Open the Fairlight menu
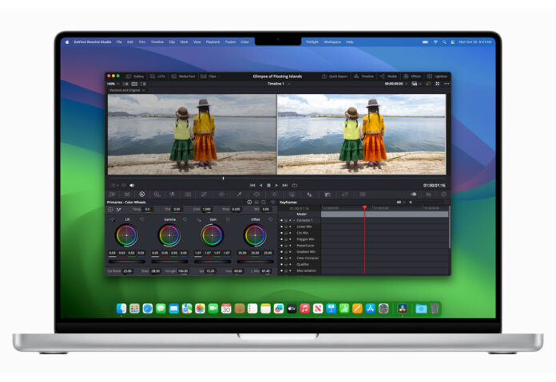This screenshot has height=382, width=556. click(312, 41)
